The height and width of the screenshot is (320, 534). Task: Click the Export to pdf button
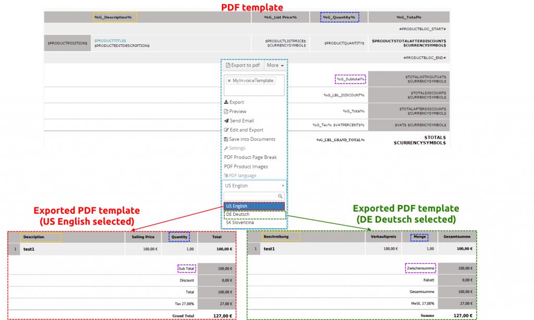pyautogui.click(x=242, y=66)
